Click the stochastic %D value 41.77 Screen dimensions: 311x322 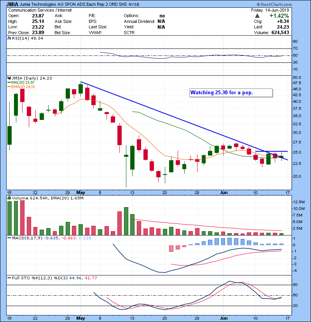click(91, 278)
